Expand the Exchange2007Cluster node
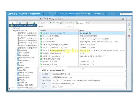Image resolution: width=138 pixels, height=103 pixels. [x=16, y=58]
